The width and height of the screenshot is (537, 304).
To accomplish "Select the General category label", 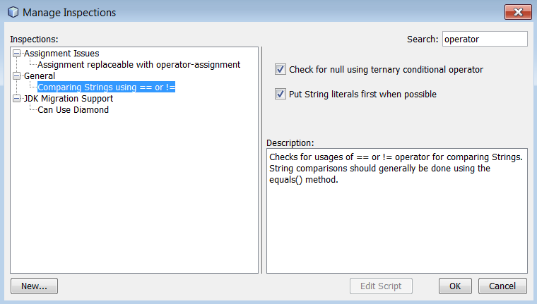I will click(x=40, y=75).
